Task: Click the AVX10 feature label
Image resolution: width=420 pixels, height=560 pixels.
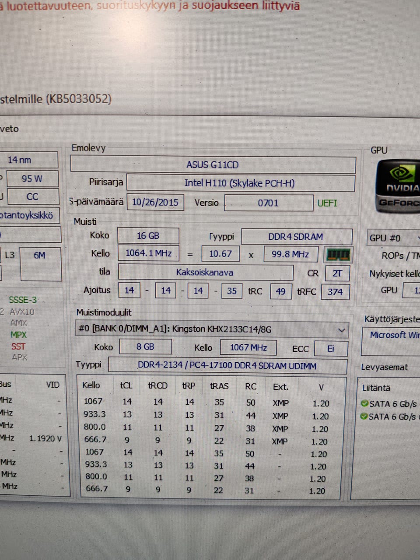Action: pyautogui.click(x=22, y=312)
